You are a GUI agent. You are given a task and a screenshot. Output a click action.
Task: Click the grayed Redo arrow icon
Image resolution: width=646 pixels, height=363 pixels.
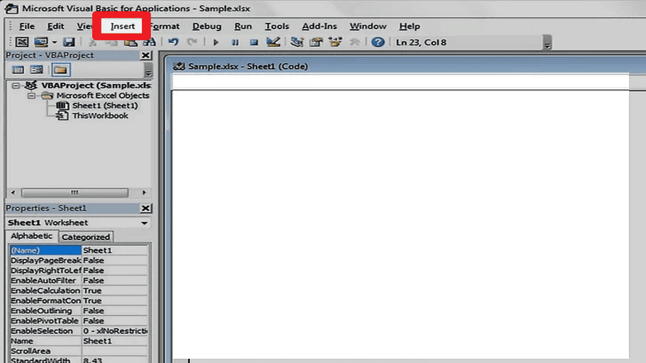coord(192,42)
